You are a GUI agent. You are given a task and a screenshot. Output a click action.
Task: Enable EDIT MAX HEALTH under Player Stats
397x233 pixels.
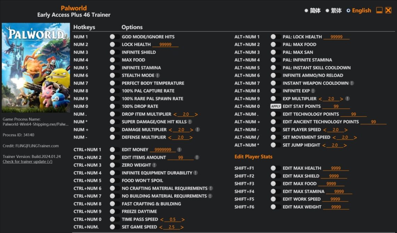click(x=273, y=168)
